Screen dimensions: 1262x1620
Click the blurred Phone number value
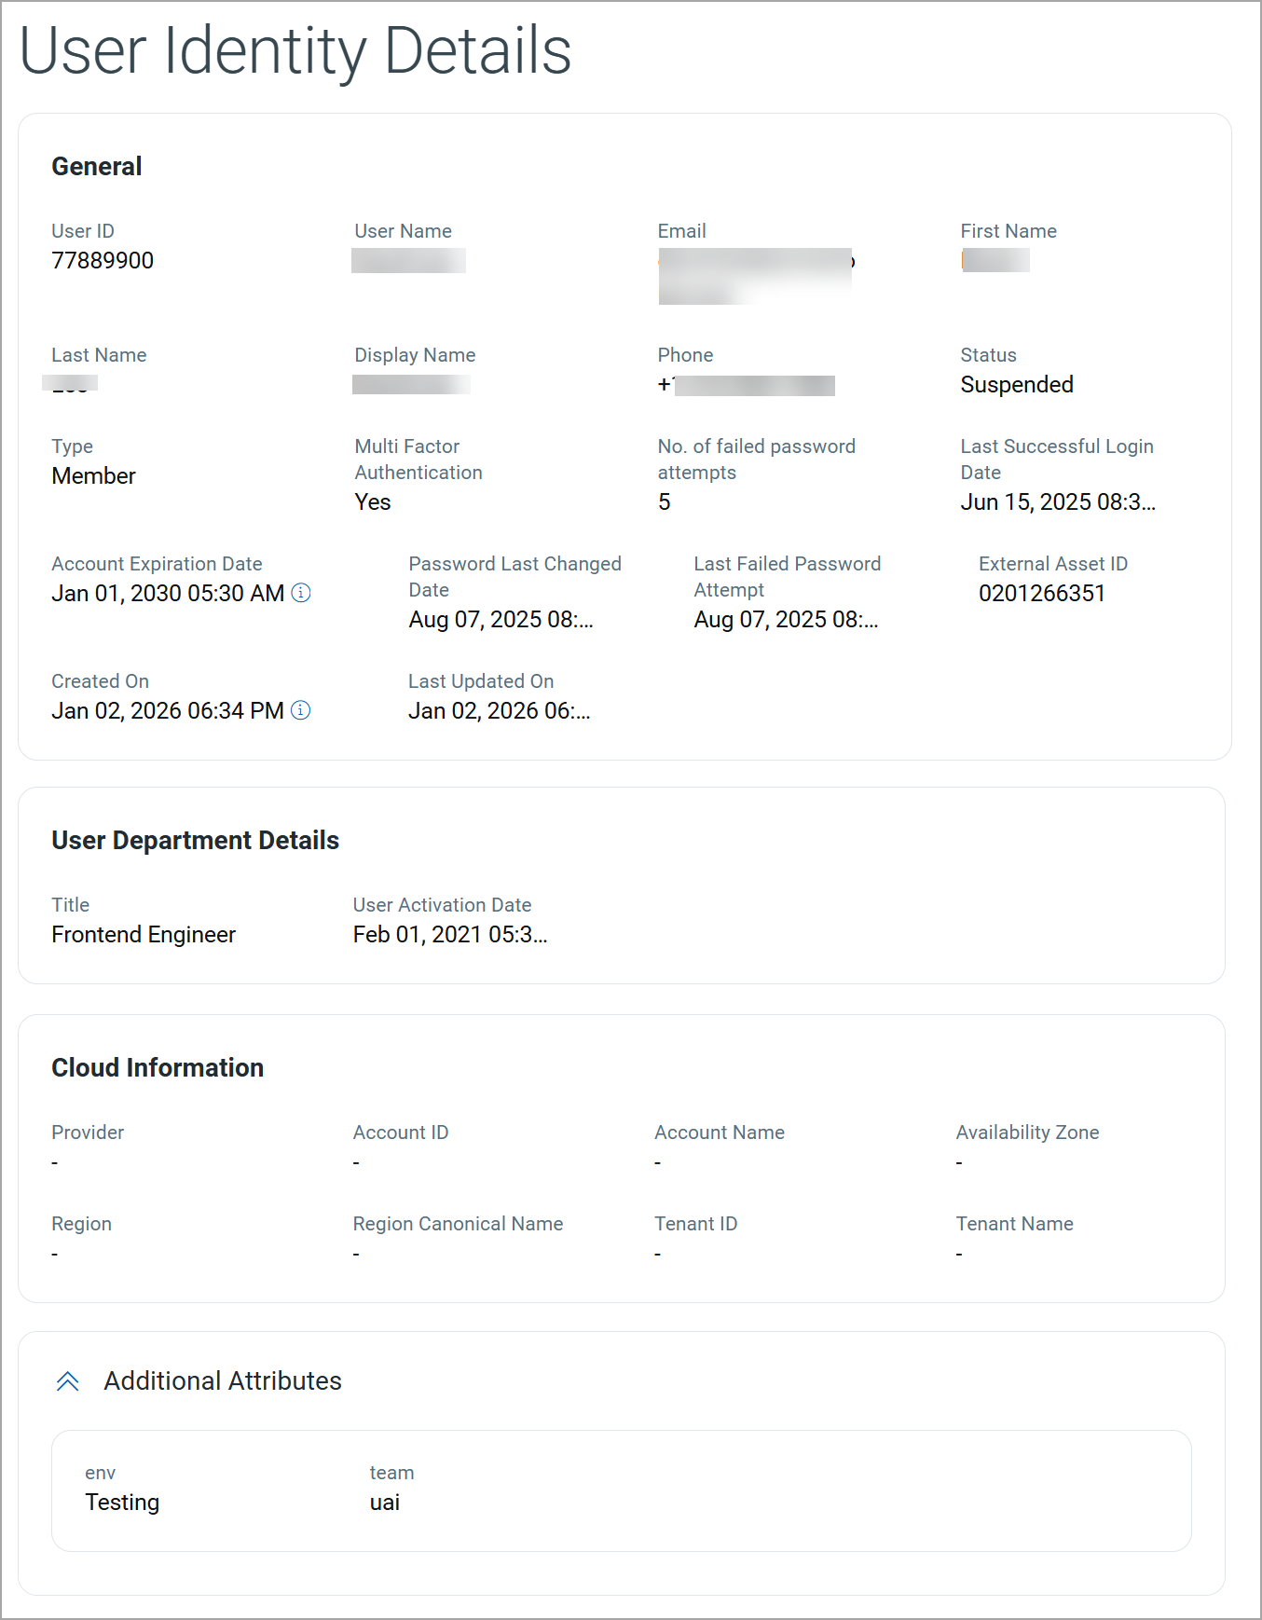[753, 385]
